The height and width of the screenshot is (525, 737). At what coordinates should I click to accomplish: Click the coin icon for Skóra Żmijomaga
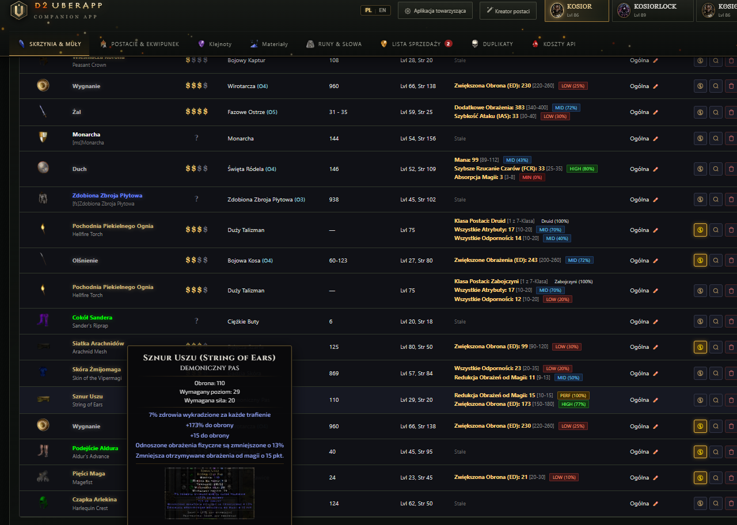(700, 372)
